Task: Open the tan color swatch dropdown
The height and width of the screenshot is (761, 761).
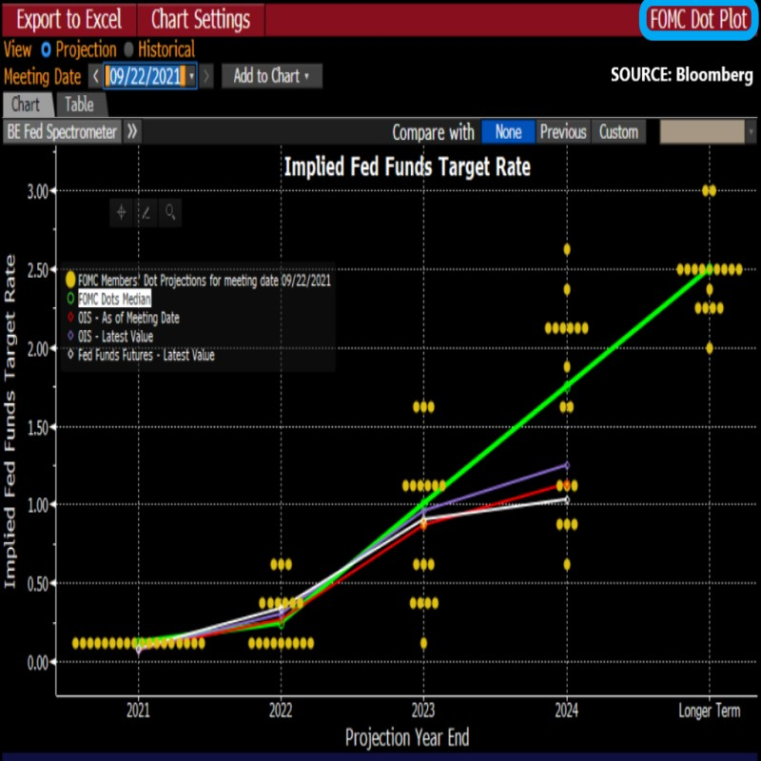Action: (x=708, y=132)
